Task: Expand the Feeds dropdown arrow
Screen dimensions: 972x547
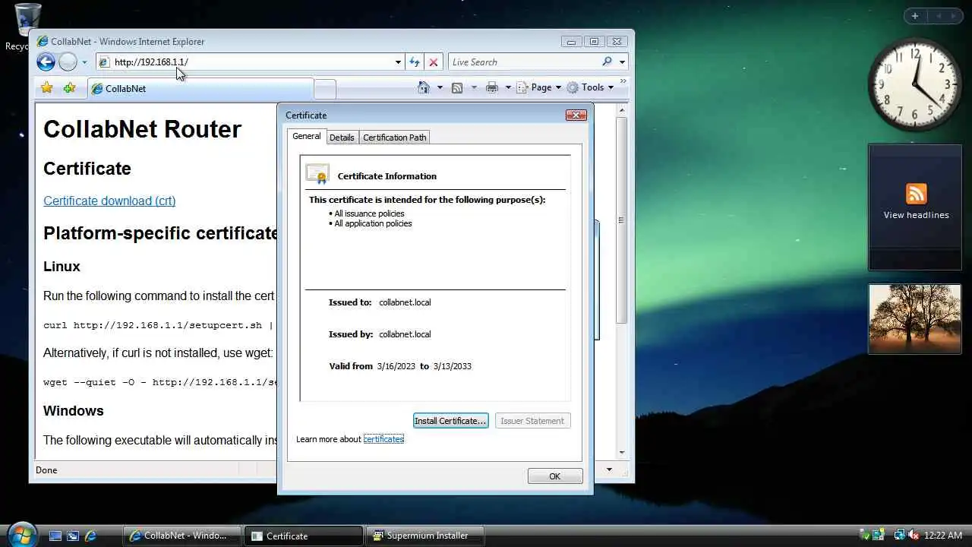Action: click(x=474, y=87)
